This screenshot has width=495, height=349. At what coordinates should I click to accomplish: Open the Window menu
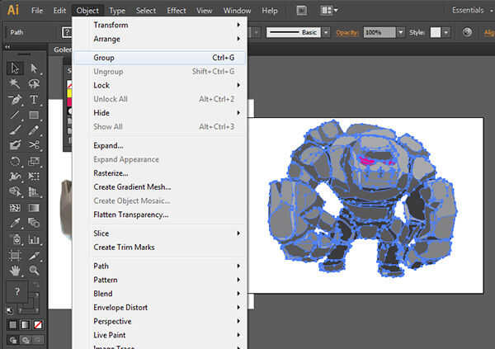[237, 11]
